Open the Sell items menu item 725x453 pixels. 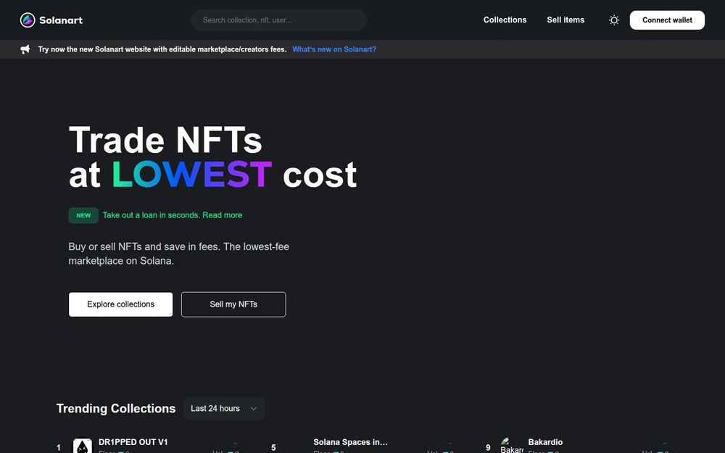tap(565, 20)
